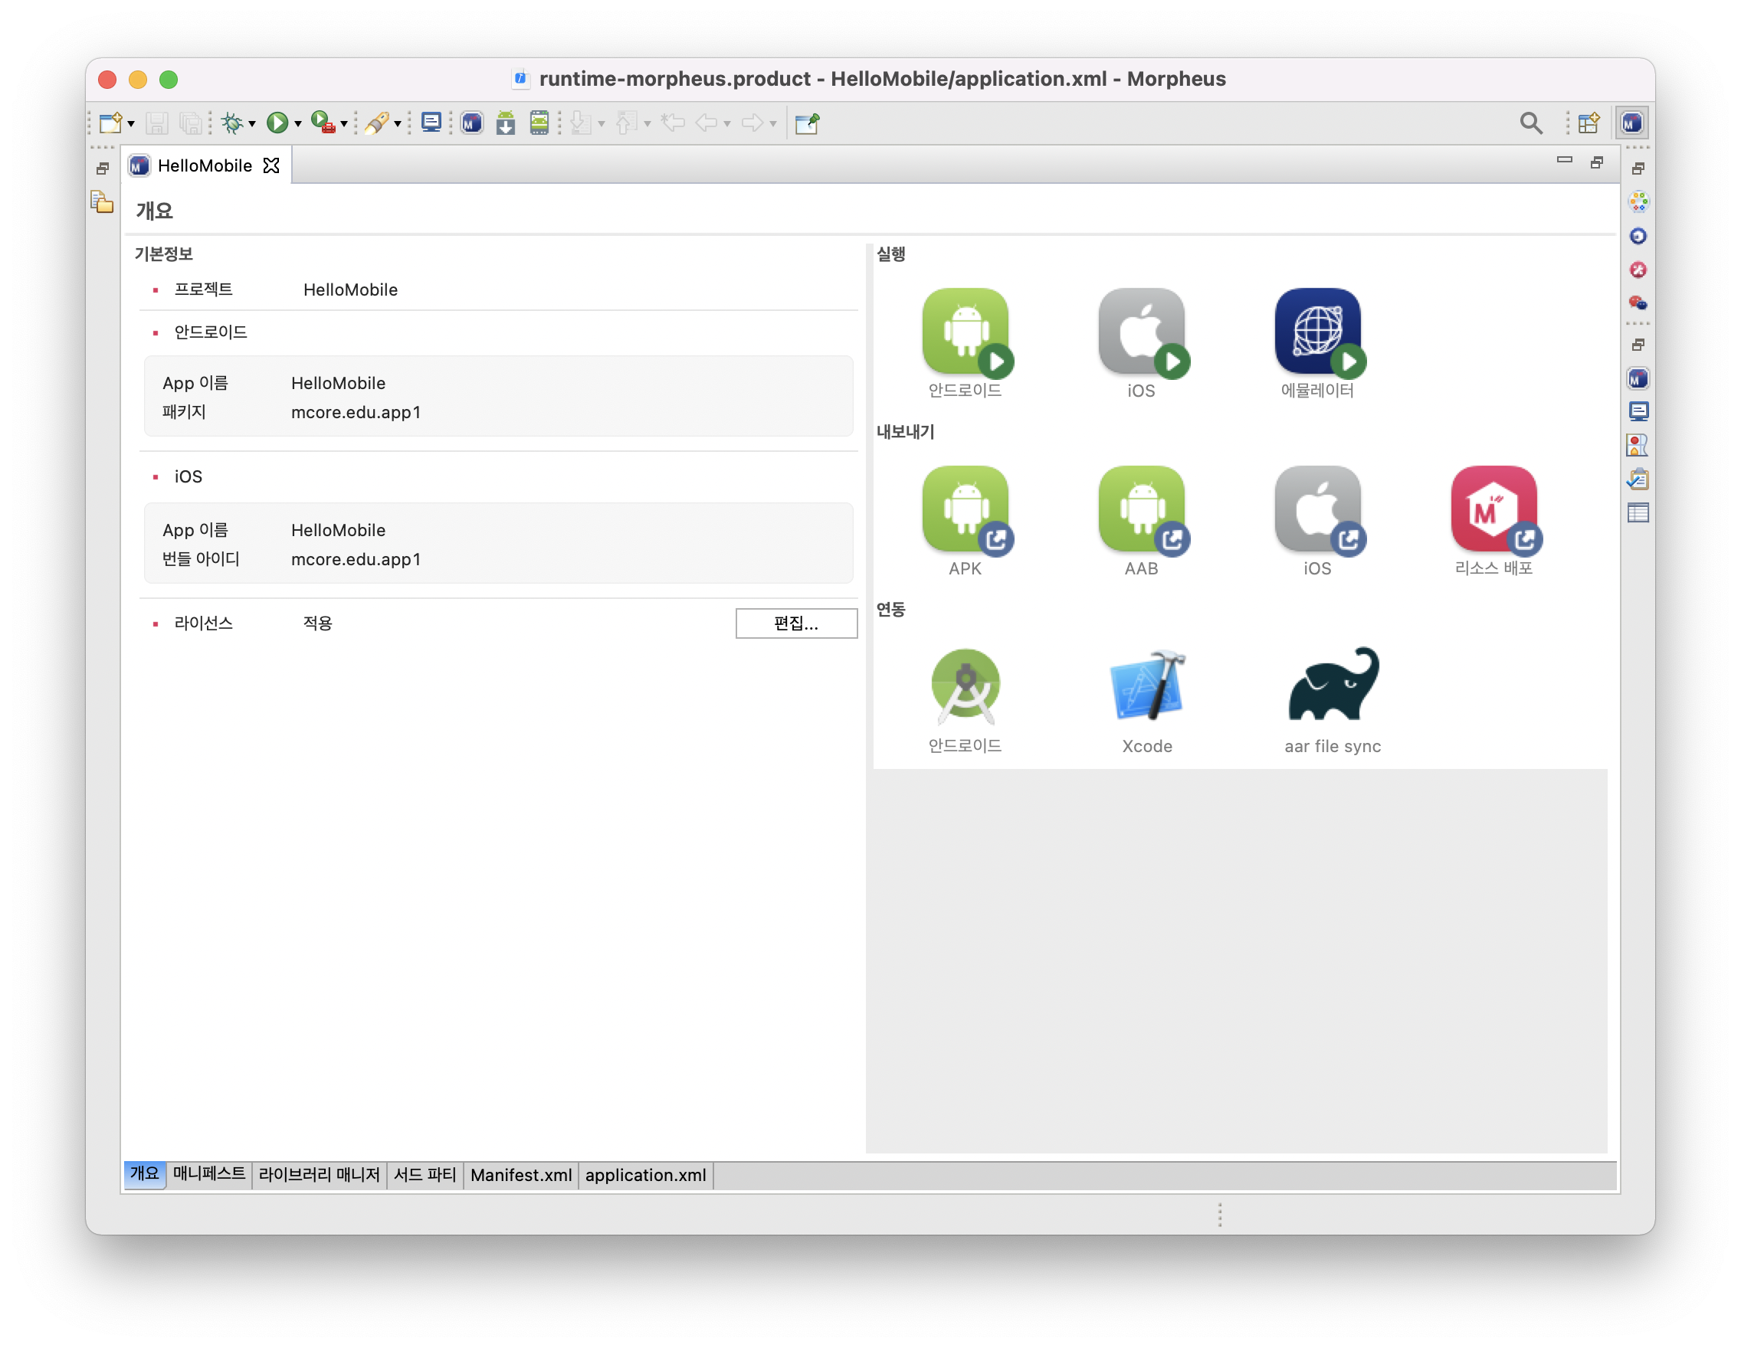Expand the External Tools dropdown arrow
Image resolution: width=1741 pixels, height=1348 pixels.
tap(343, 124)
